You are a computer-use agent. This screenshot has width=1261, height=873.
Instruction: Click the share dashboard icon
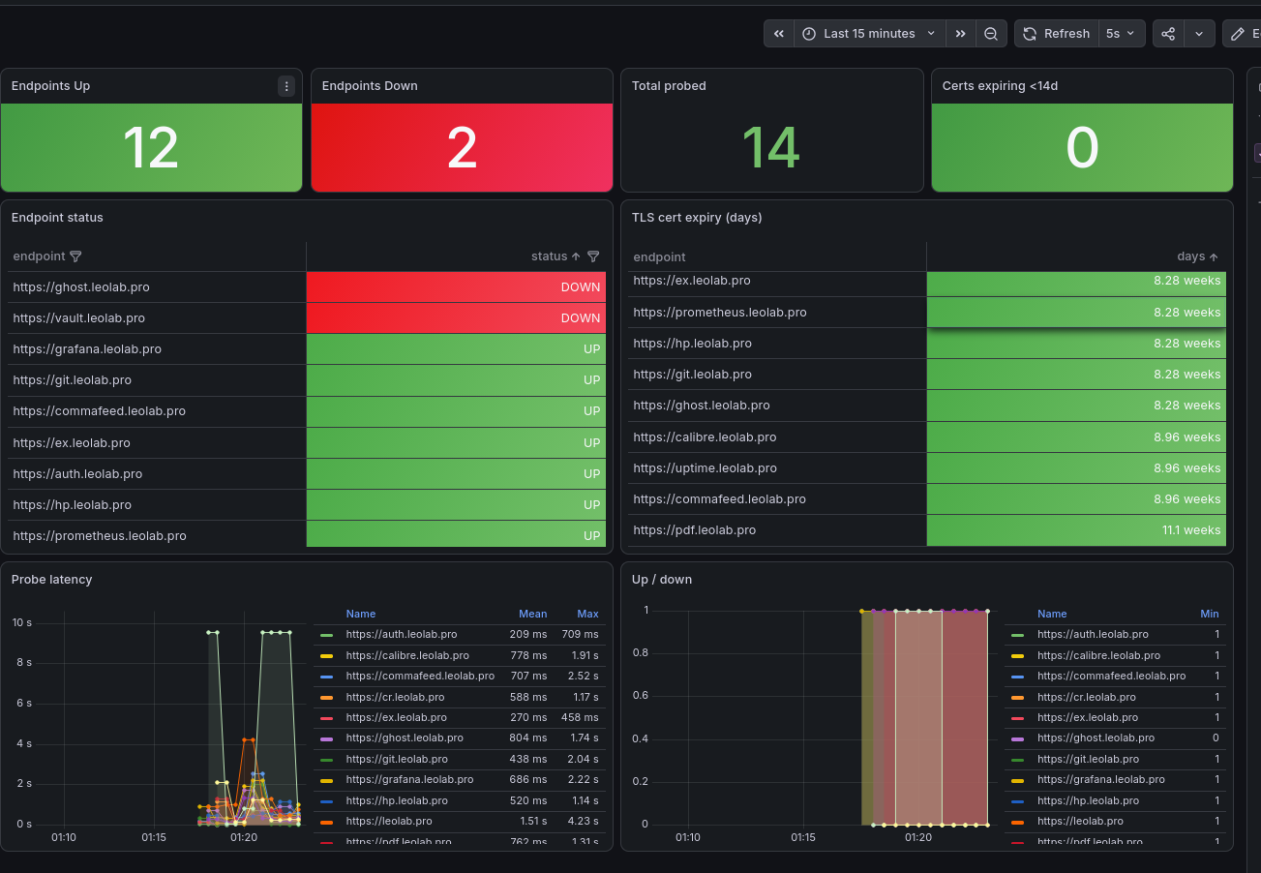[1168, 33]
